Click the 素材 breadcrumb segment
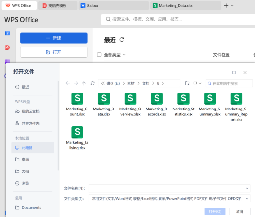Viewport: 255px width, 217px height. (131, 83)
